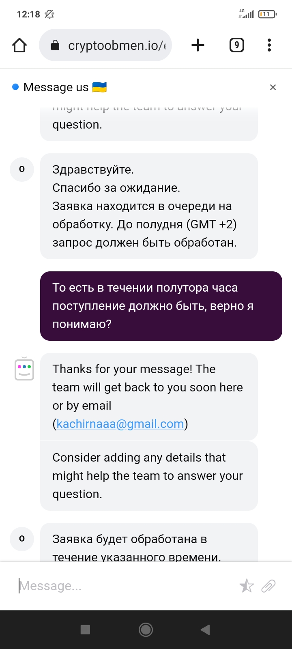This screenshot has width=292, height=649.
Task: Click the Message... text input field
Action: coord(126,586)
